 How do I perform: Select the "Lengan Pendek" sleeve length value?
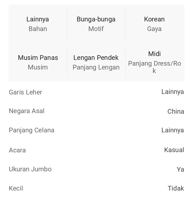pyautogui.click(x=96, y=58)
